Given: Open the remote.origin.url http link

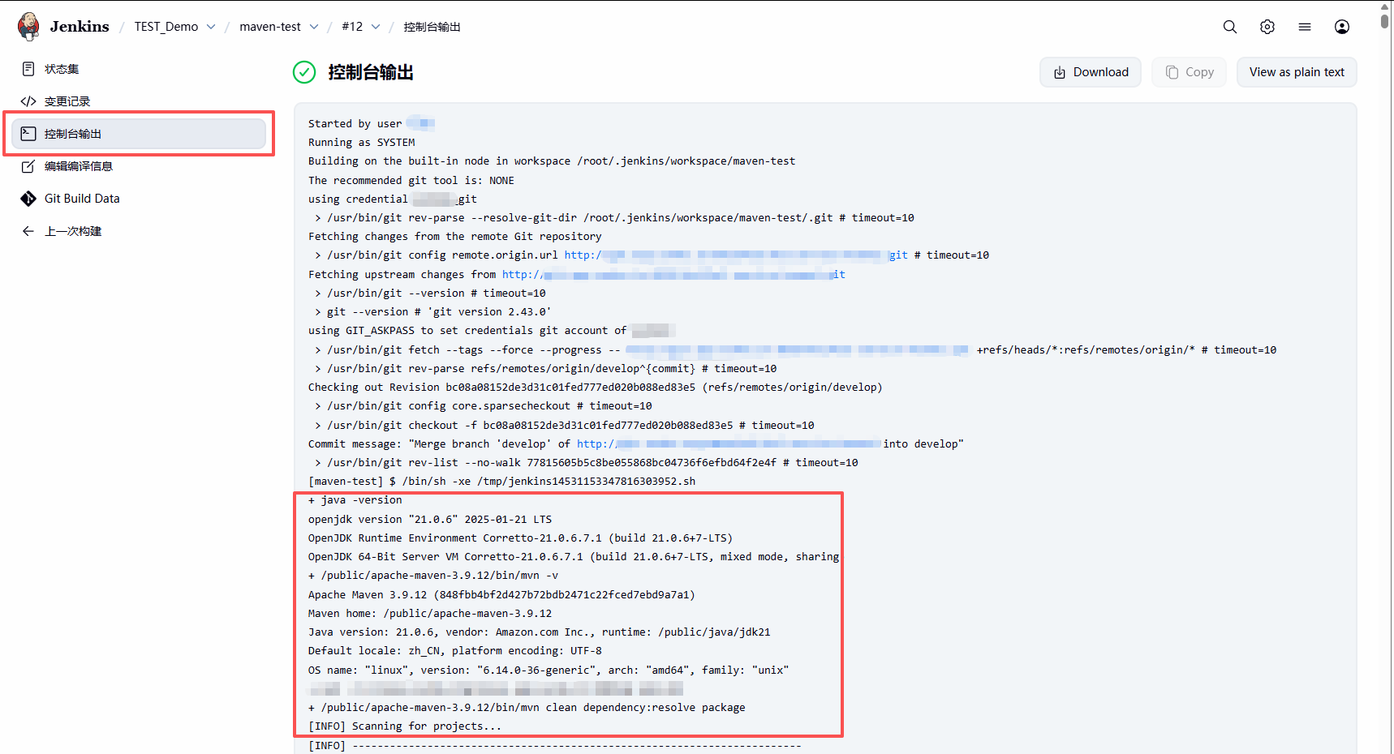Looking at the screenshot, I should pyautogui.click(x=736, y=255).
